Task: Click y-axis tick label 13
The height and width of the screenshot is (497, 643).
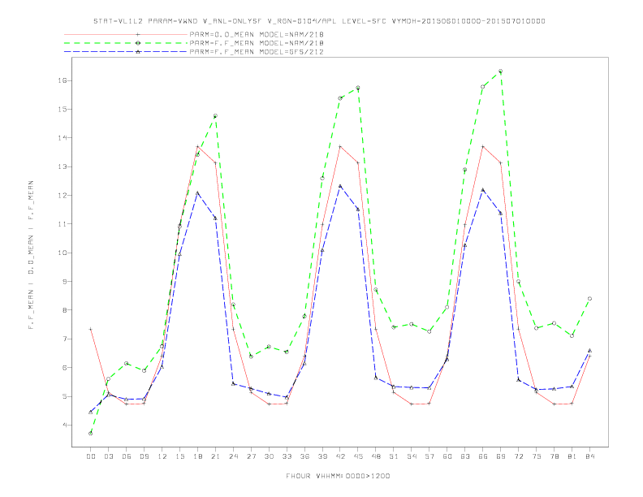Action: pyautogui.click(x=62, y=166)
